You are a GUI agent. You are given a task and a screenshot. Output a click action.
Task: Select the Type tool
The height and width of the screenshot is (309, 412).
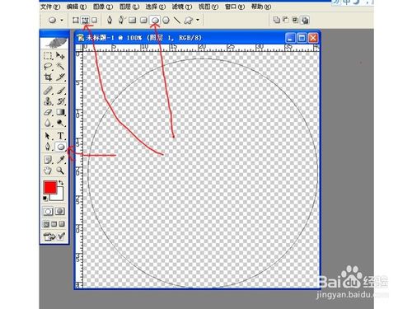coord(60,136)
